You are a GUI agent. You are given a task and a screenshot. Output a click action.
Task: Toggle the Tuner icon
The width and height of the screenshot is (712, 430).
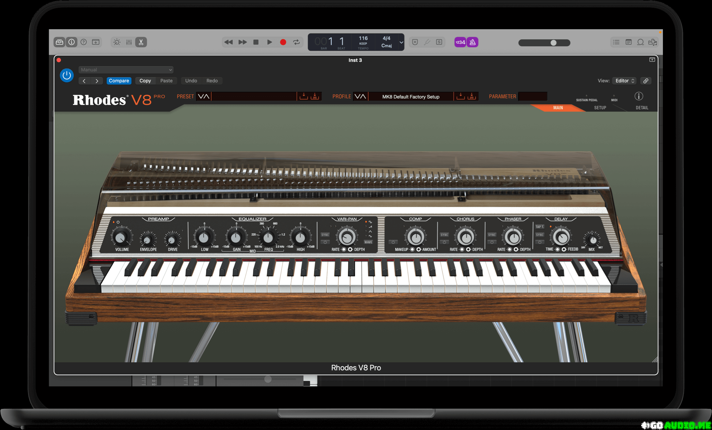[427, 42]
